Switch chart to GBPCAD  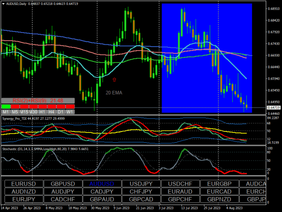141,199
